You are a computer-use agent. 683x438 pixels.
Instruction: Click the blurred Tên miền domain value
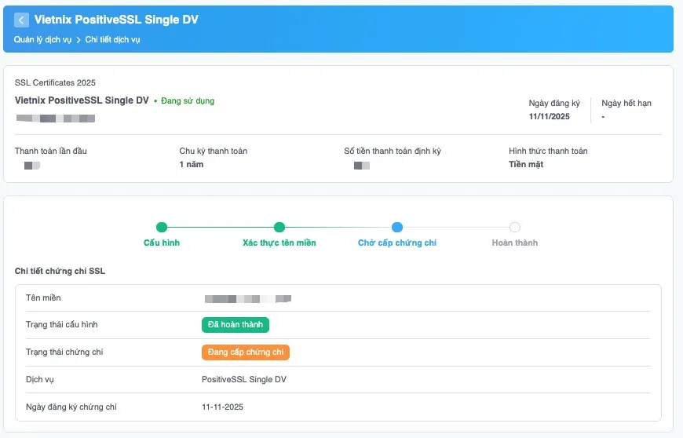pyautogui.click(x=248, y=298)
